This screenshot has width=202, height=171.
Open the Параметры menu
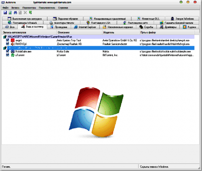(x=29, y=8)
